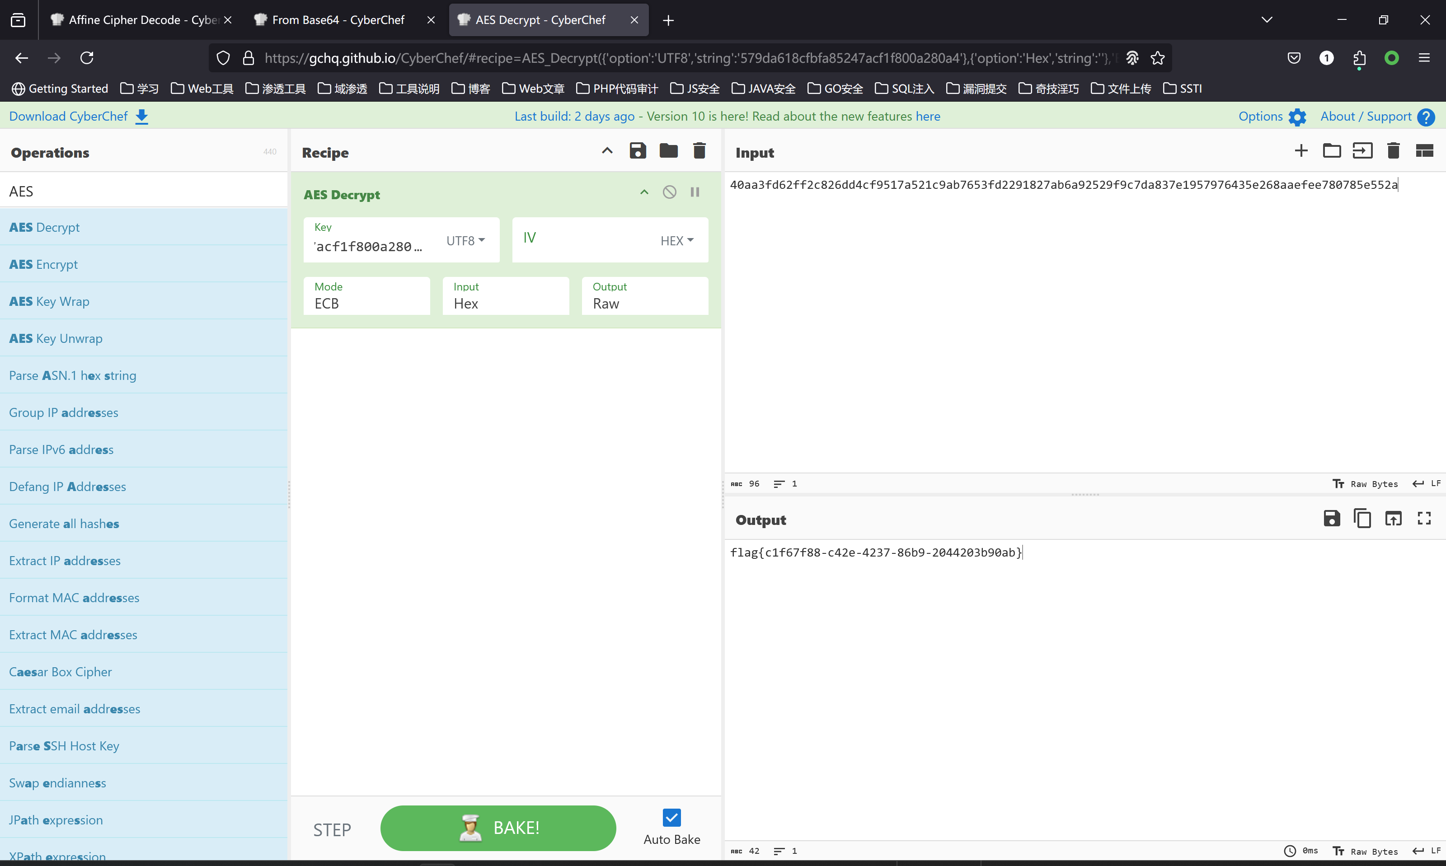1446x866 pixels.
Task: Save the output to a file
Action: [x=1331, y=518]
